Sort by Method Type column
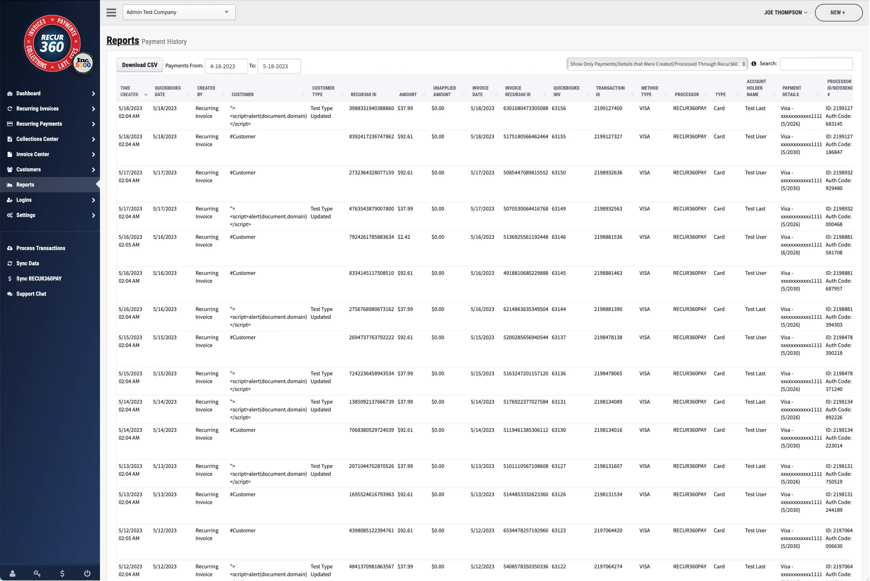Screen dimensions: 870x581 coord(654,92)
